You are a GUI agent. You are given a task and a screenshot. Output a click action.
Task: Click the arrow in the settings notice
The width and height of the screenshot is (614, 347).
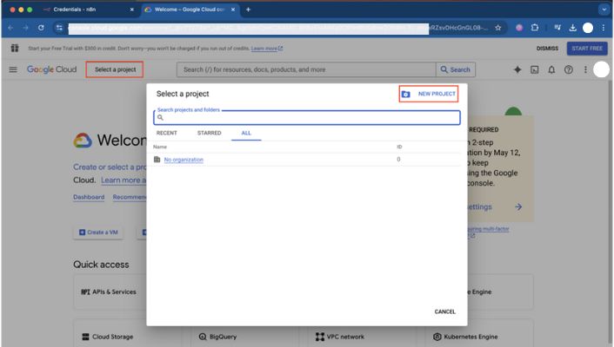[518, 206]
